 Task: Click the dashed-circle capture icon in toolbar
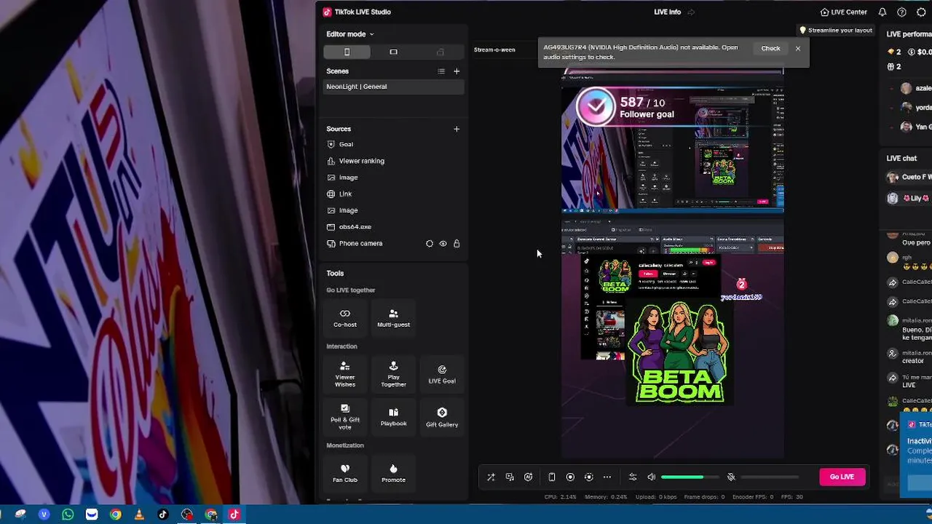pos(589,477)
